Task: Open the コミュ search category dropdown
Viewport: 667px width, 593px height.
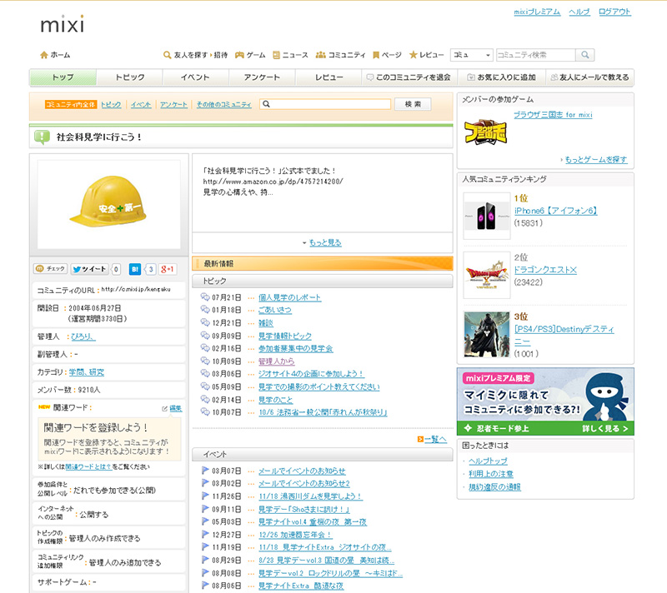Action: 471,55
